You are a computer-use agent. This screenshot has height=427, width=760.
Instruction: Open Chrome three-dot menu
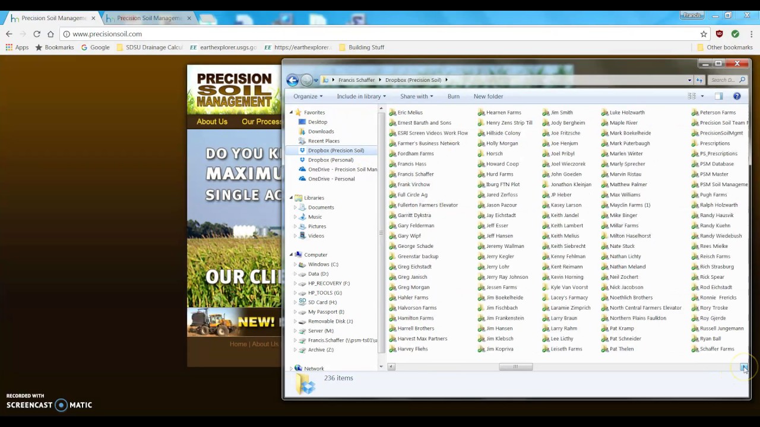[x=751, y=34]
